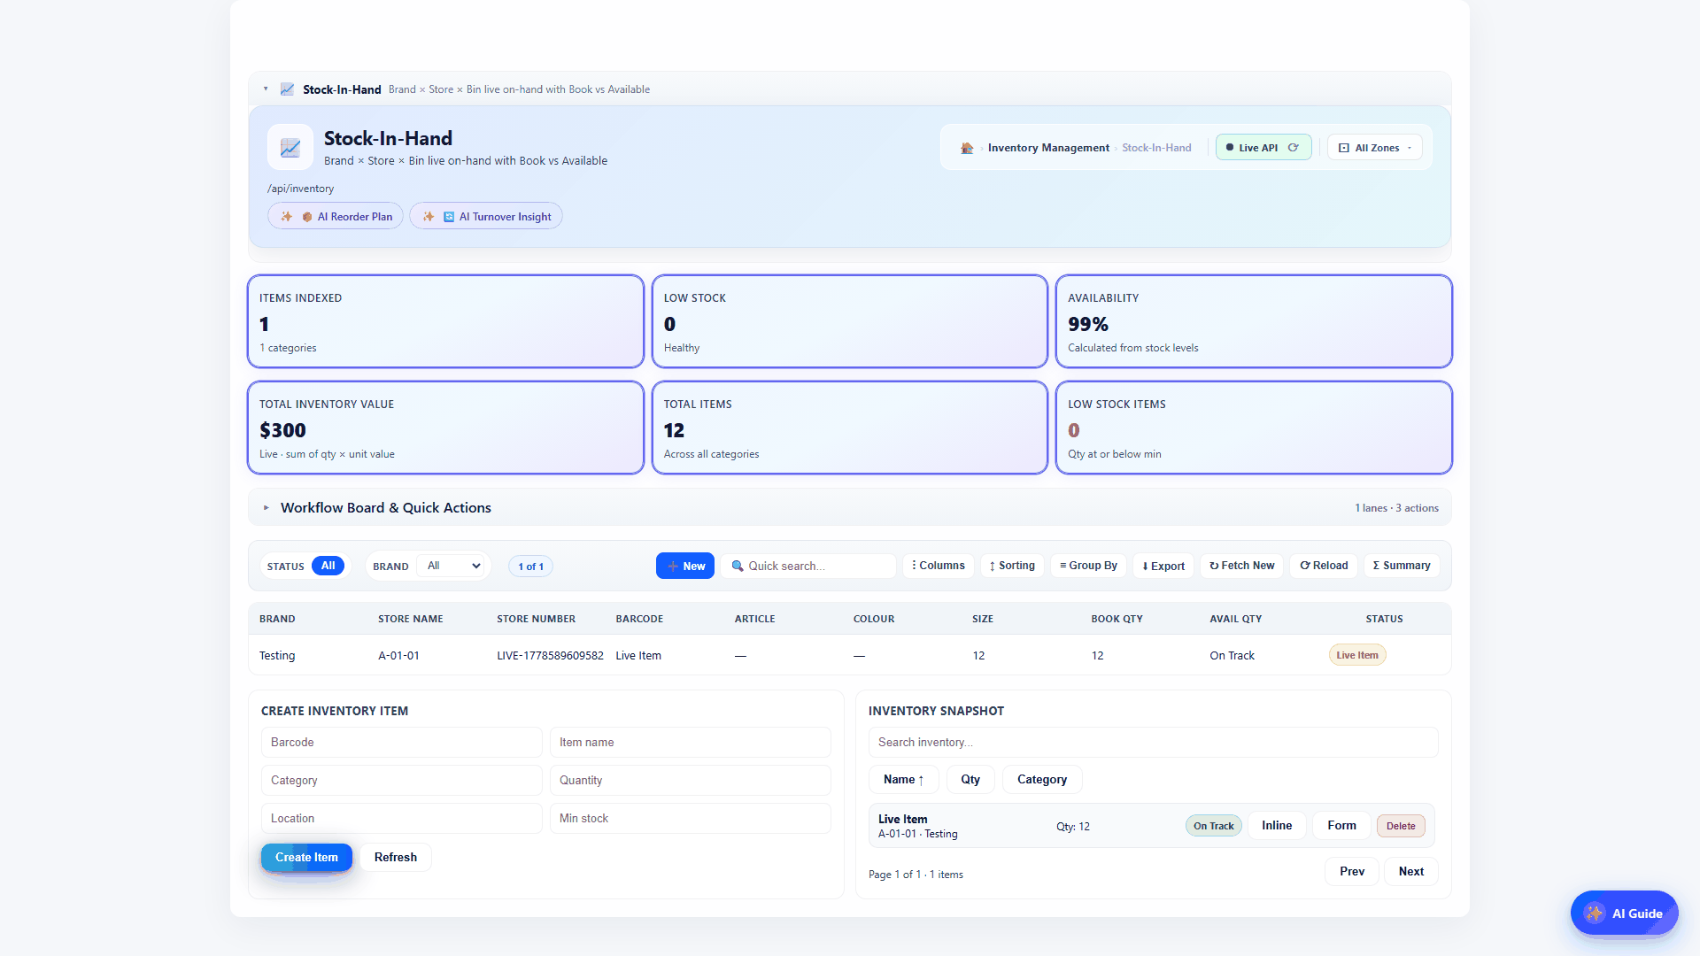The height and width of the screenshot is (956, 1700).
Task: Open the All Zones dropdown
Action: [x=1375, y=148]
